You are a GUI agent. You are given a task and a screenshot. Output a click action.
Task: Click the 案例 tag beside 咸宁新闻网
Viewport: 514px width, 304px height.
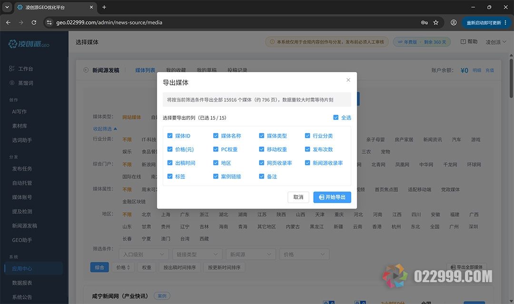162,296
